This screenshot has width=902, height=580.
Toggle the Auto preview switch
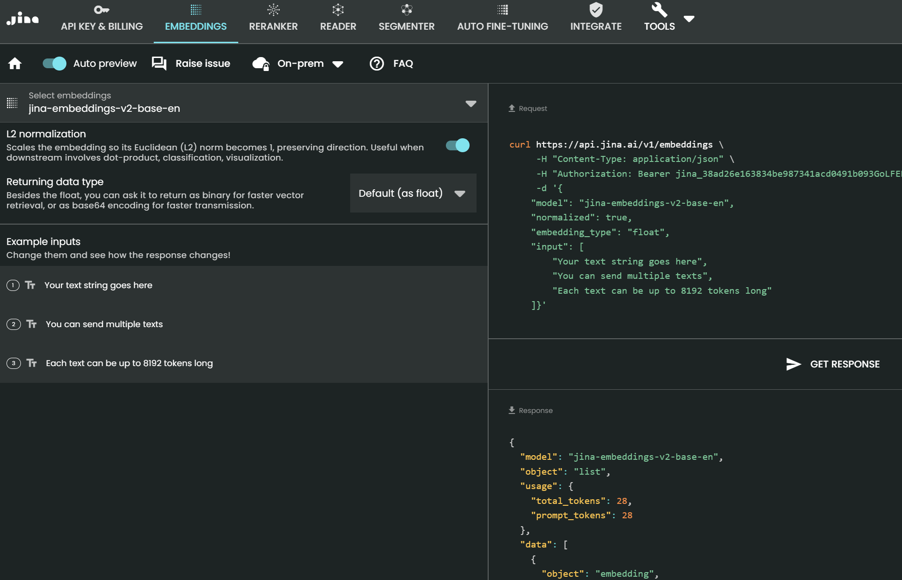(x=54, y=64)
